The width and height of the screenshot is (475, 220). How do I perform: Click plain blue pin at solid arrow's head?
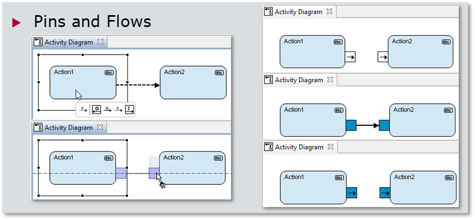pos(384,125)
